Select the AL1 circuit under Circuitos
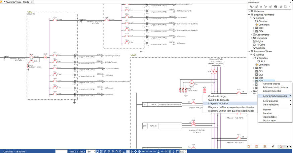 click(x=263, y=62)
